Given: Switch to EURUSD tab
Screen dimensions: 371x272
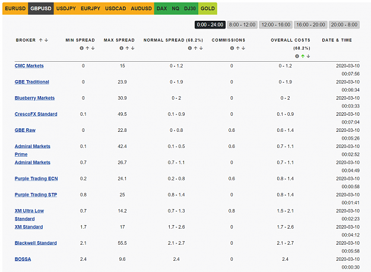Looking at the screenshot, I should pos(15,8).
